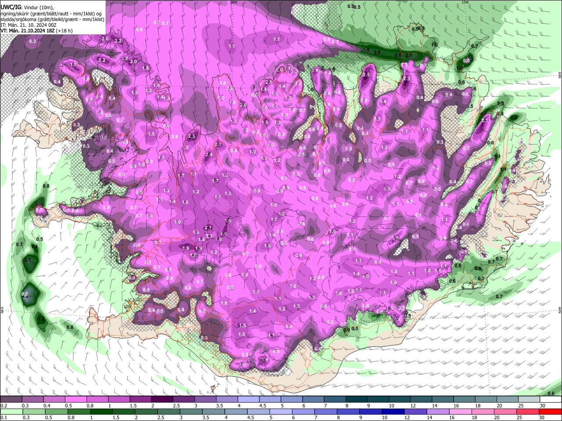Click pale green rain swatch between 0.1 and 0.3
The width and height of the screenshot is (562, 421).
[x=11, y=412]
